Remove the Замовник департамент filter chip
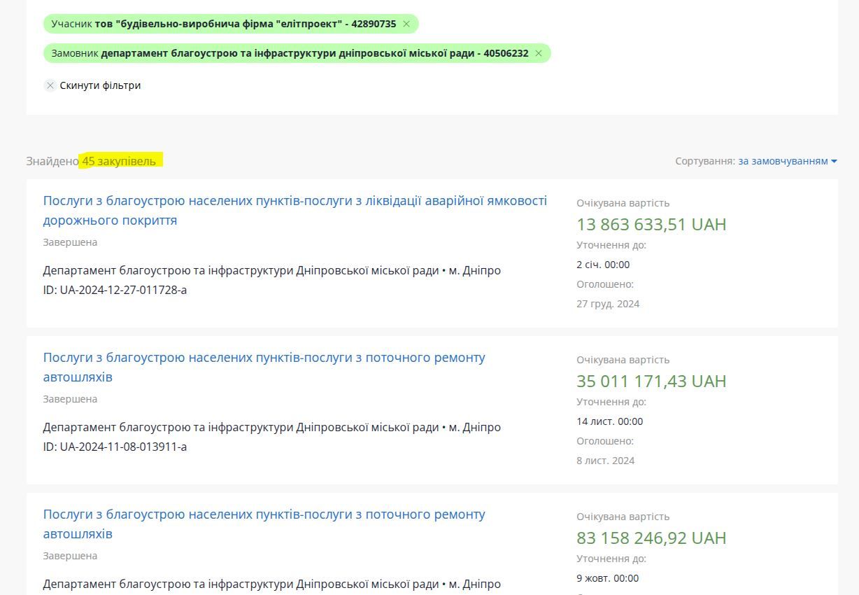 tap(539, 53)
